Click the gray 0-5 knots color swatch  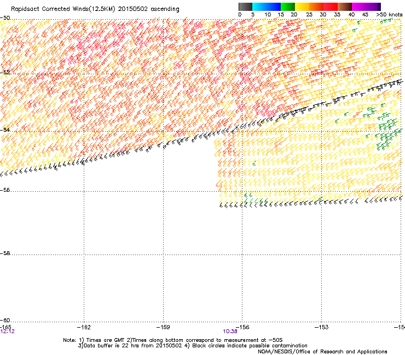click(245, 7)
